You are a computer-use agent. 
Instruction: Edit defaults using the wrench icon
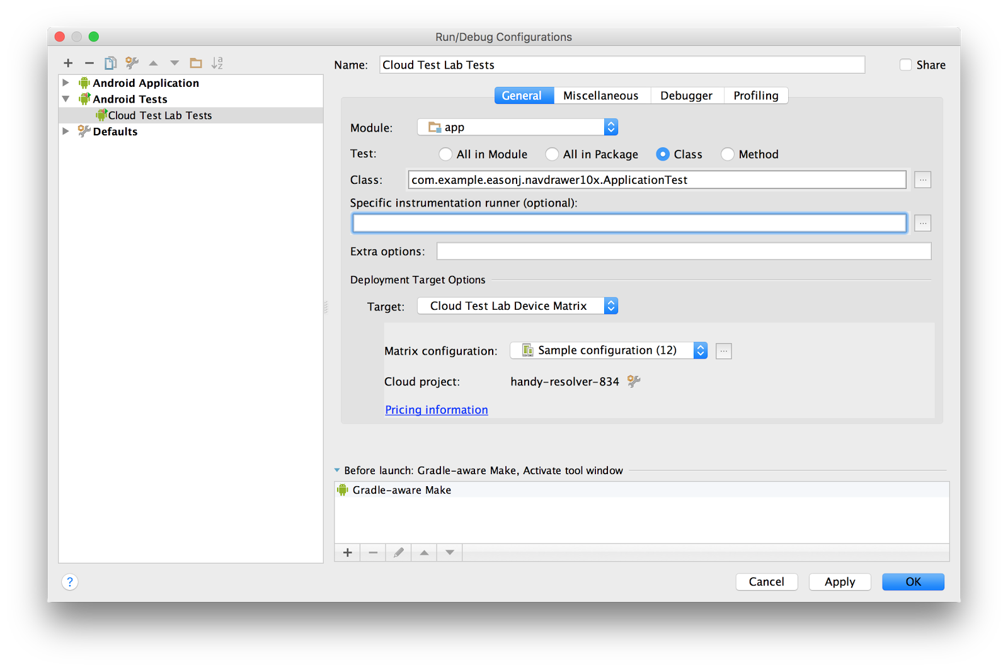[x=132, y=63]
